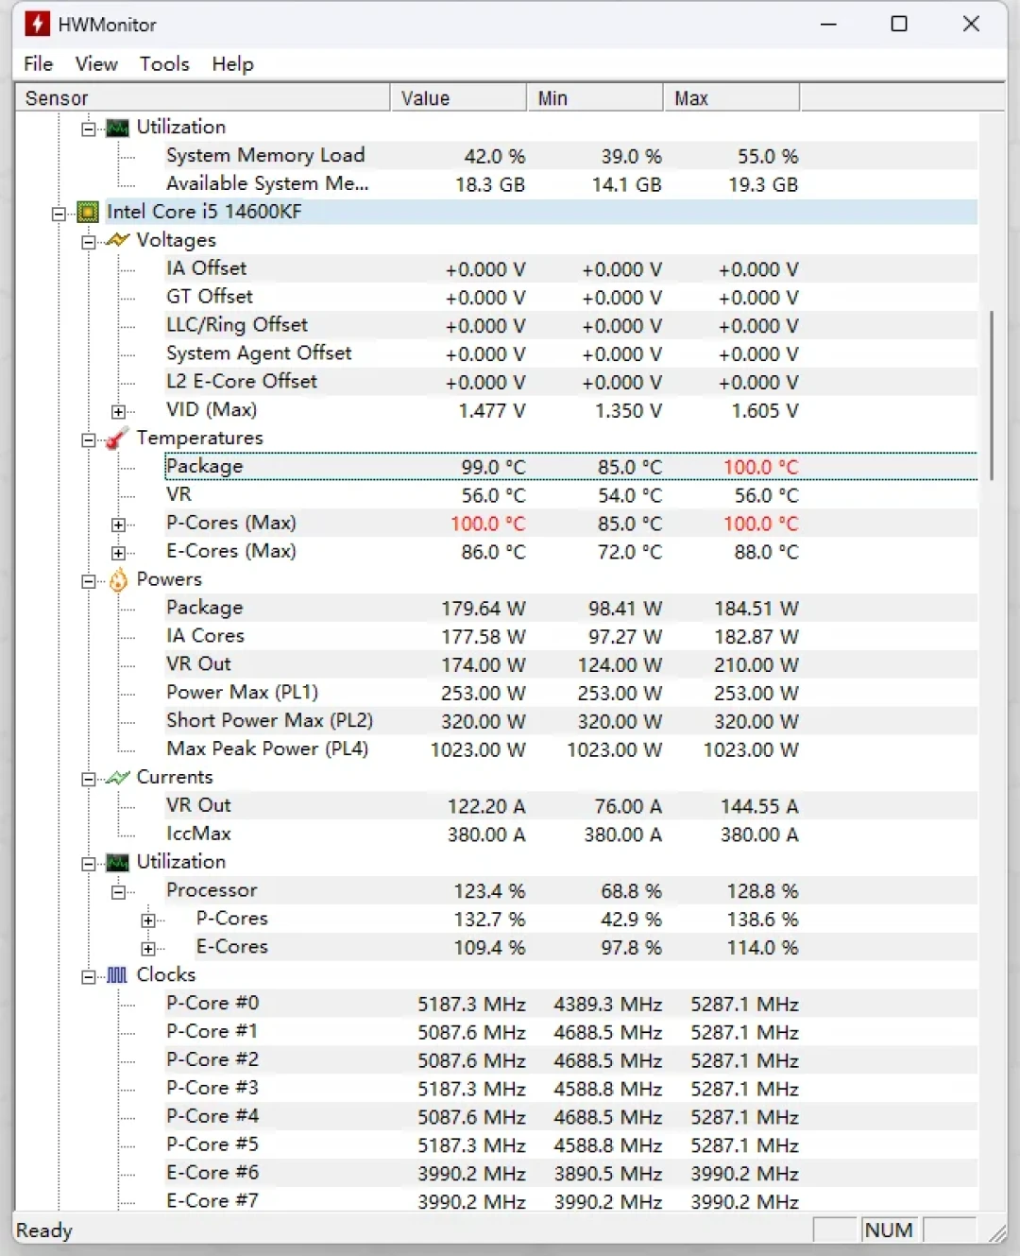This screenshot has height=1256, width=1020.
Task: Click the Max column header
Action: coord(732,98)
